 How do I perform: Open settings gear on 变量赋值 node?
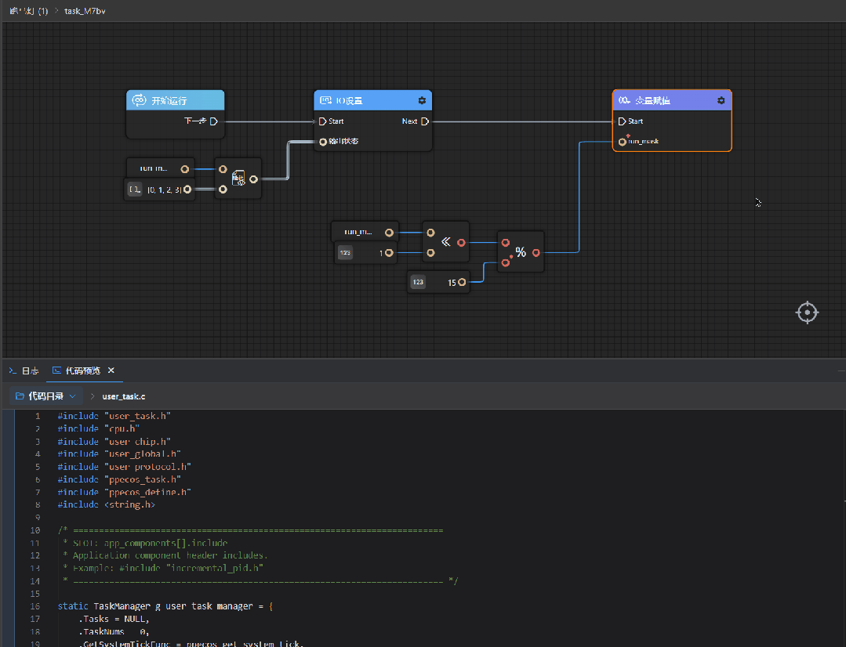721,100
